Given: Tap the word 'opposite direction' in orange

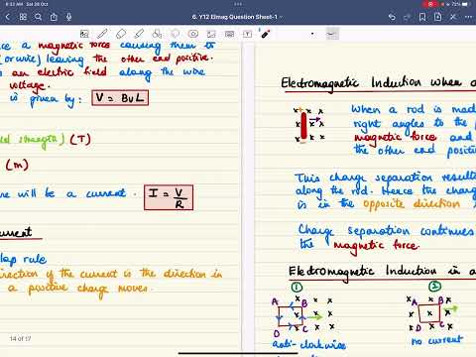Looking at the screenshot, I should [412, 203].
